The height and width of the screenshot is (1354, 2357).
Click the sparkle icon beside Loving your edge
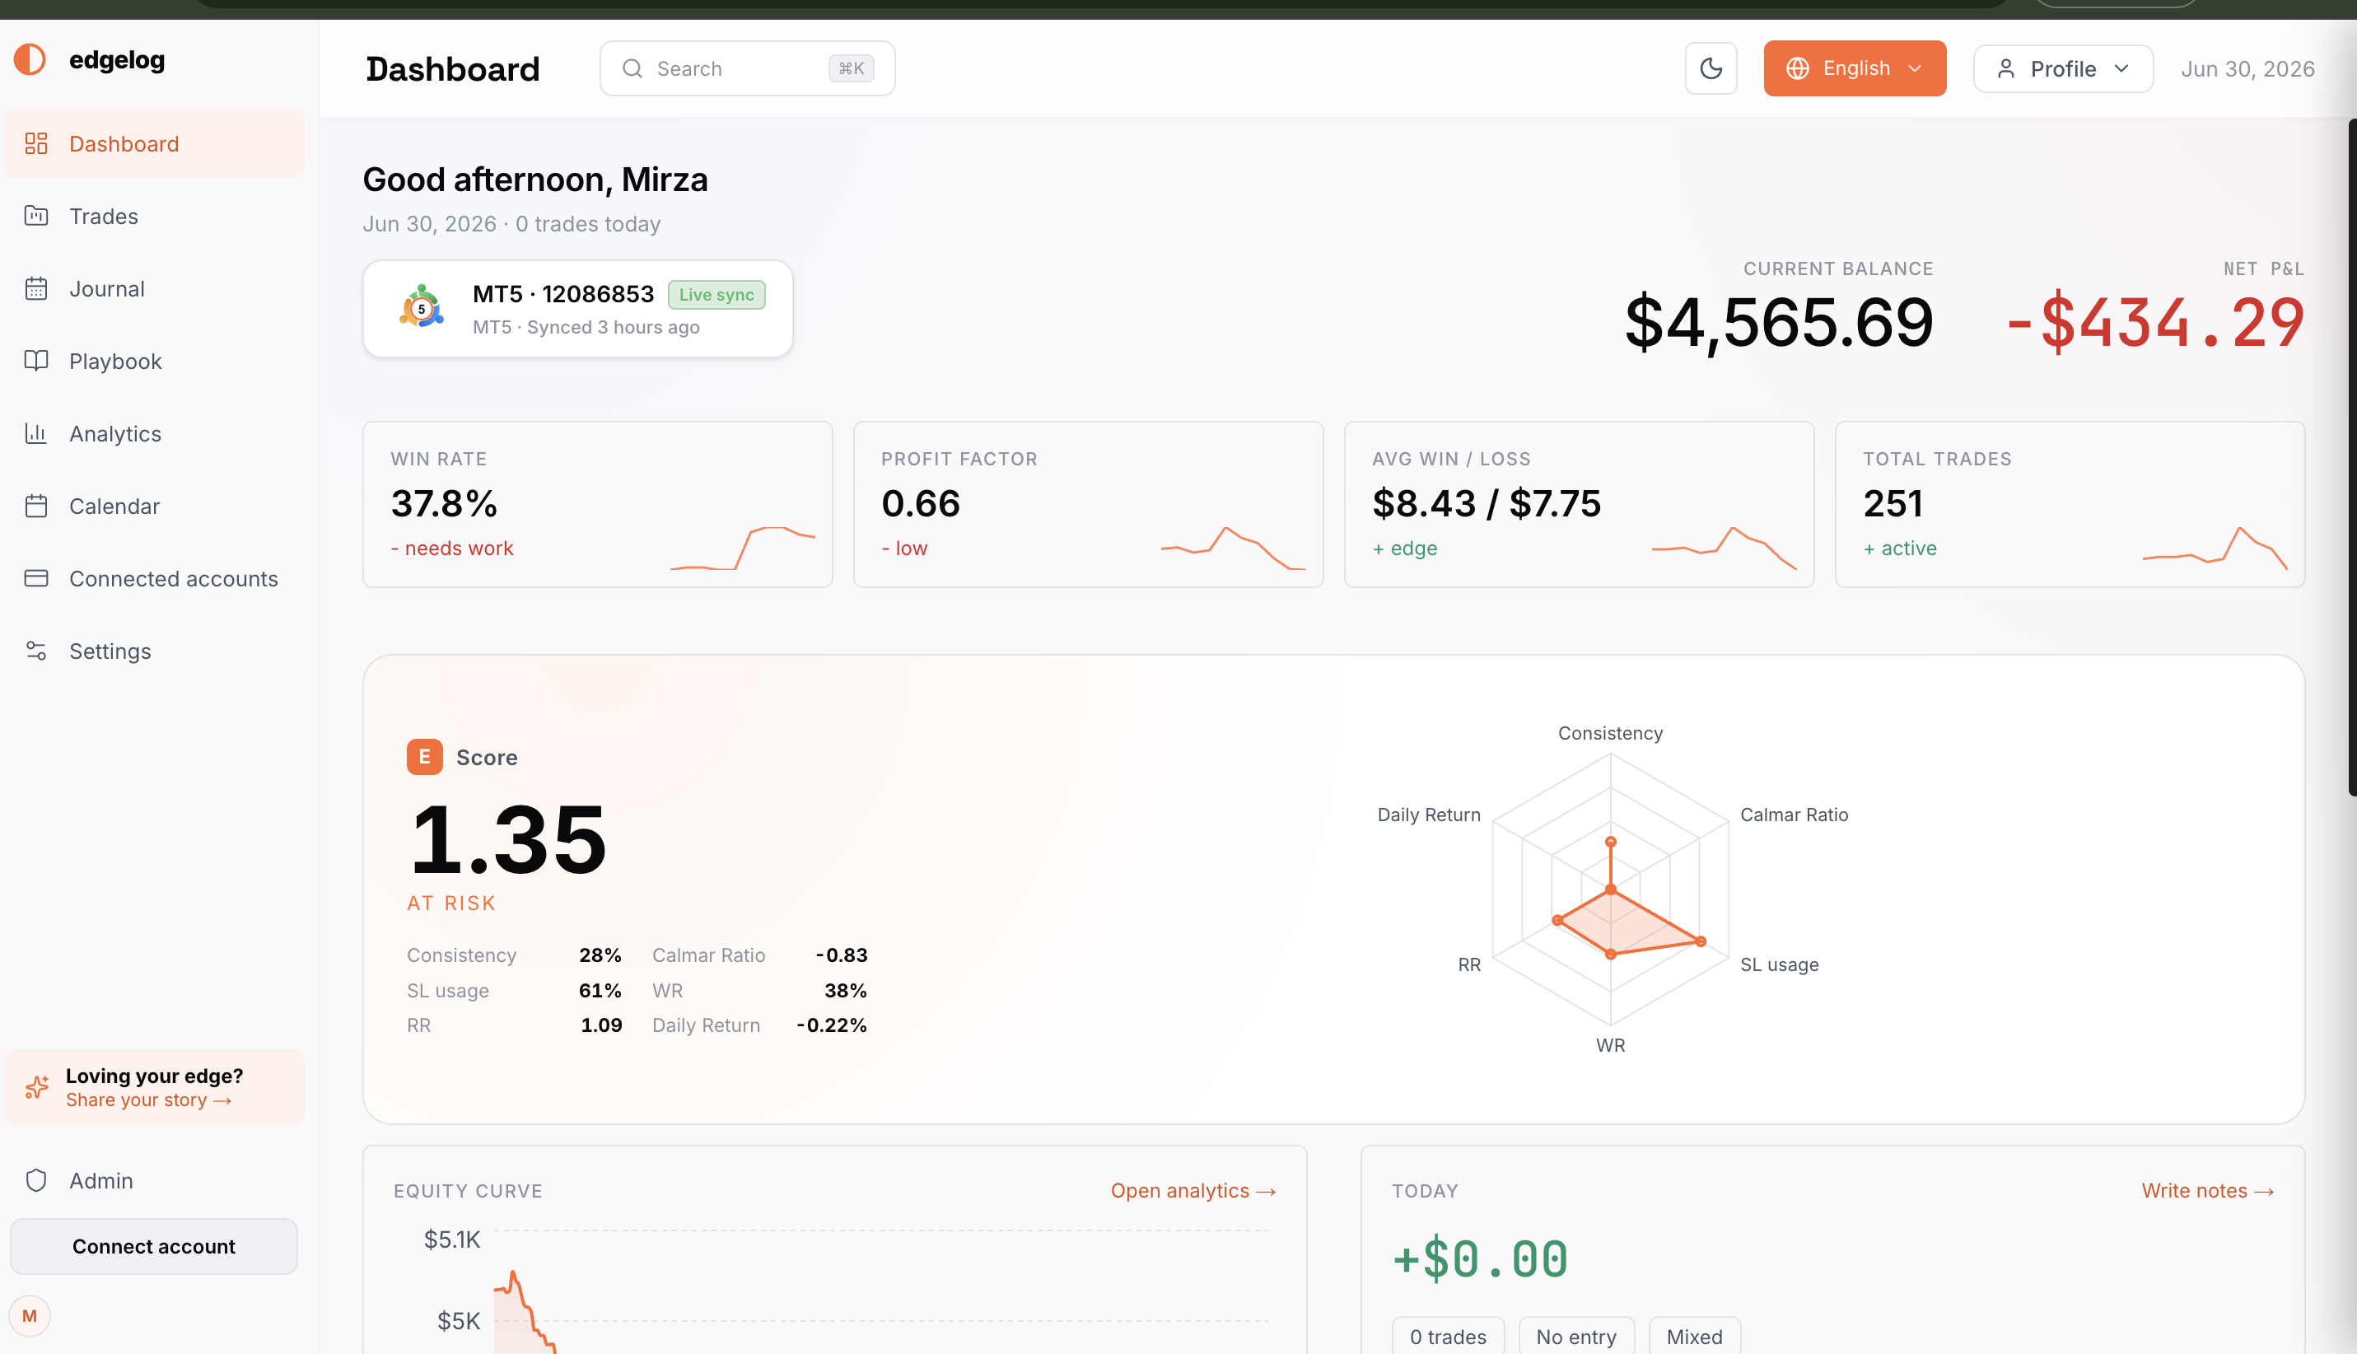[37, 1087]
